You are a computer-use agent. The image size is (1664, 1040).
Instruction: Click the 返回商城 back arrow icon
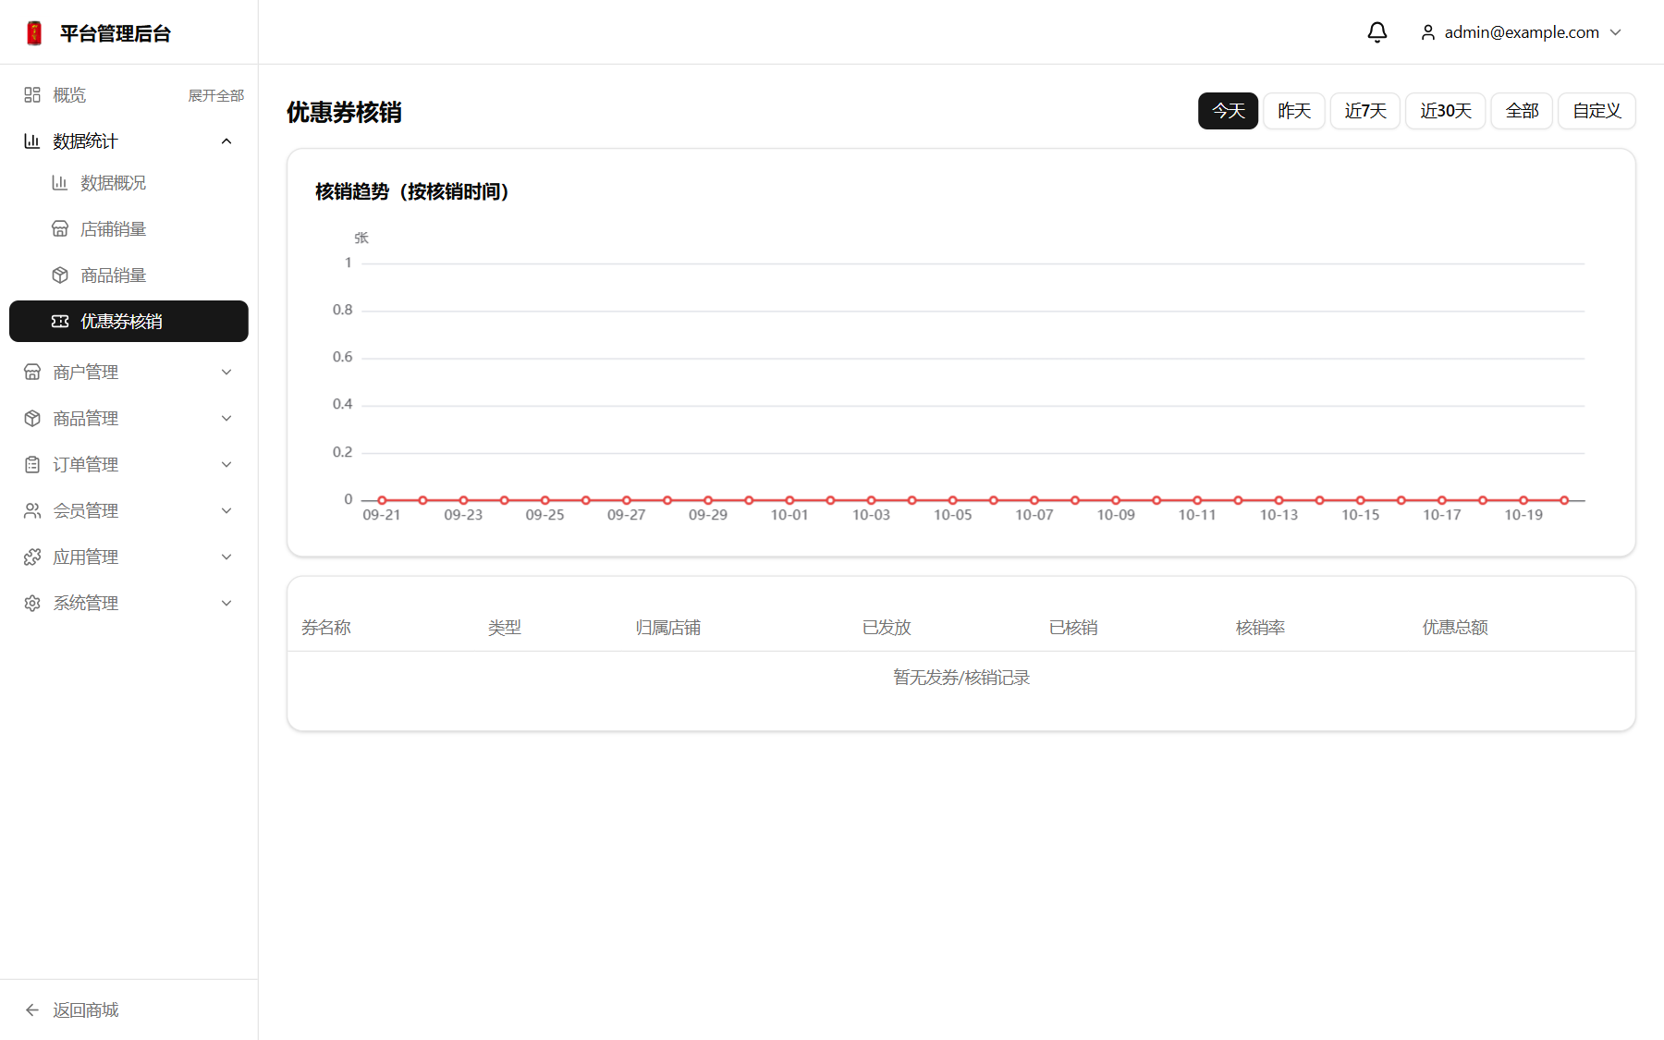pos(32,1009)
